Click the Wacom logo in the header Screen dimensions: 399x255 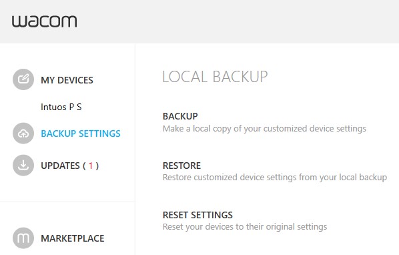coord(44,21)
